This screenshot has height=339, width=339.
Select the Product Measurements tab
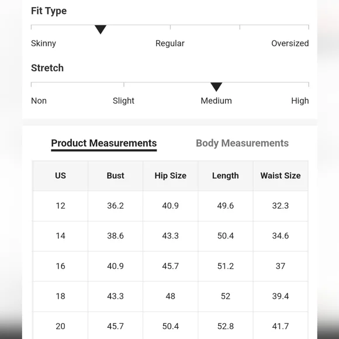[x=104, y=144]
